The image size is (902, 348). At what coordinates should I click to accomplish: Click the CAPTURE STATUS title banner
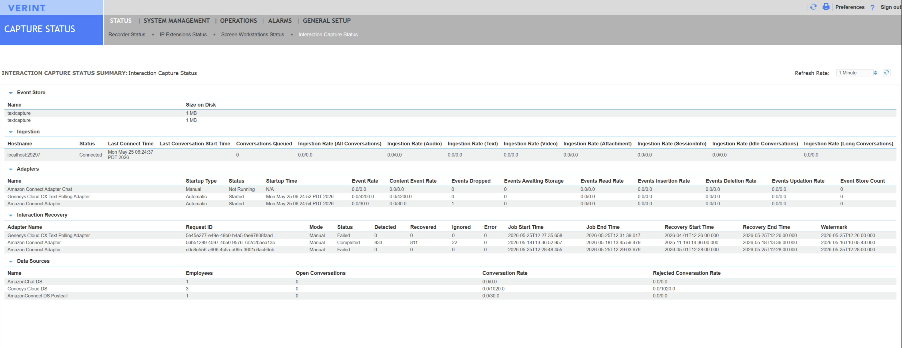[51, 29]
